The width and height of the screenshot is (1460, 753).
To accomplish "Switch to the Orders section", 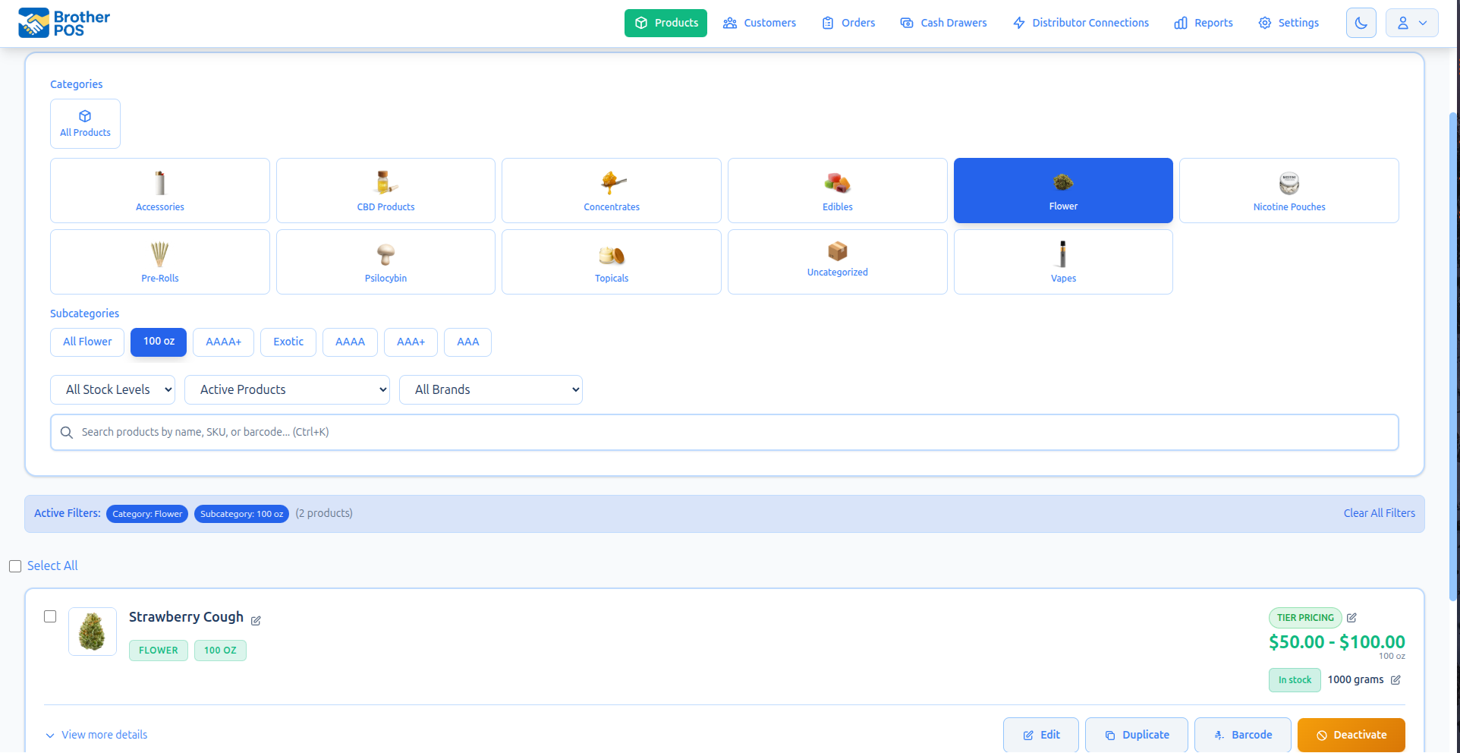I will [848, 23].
